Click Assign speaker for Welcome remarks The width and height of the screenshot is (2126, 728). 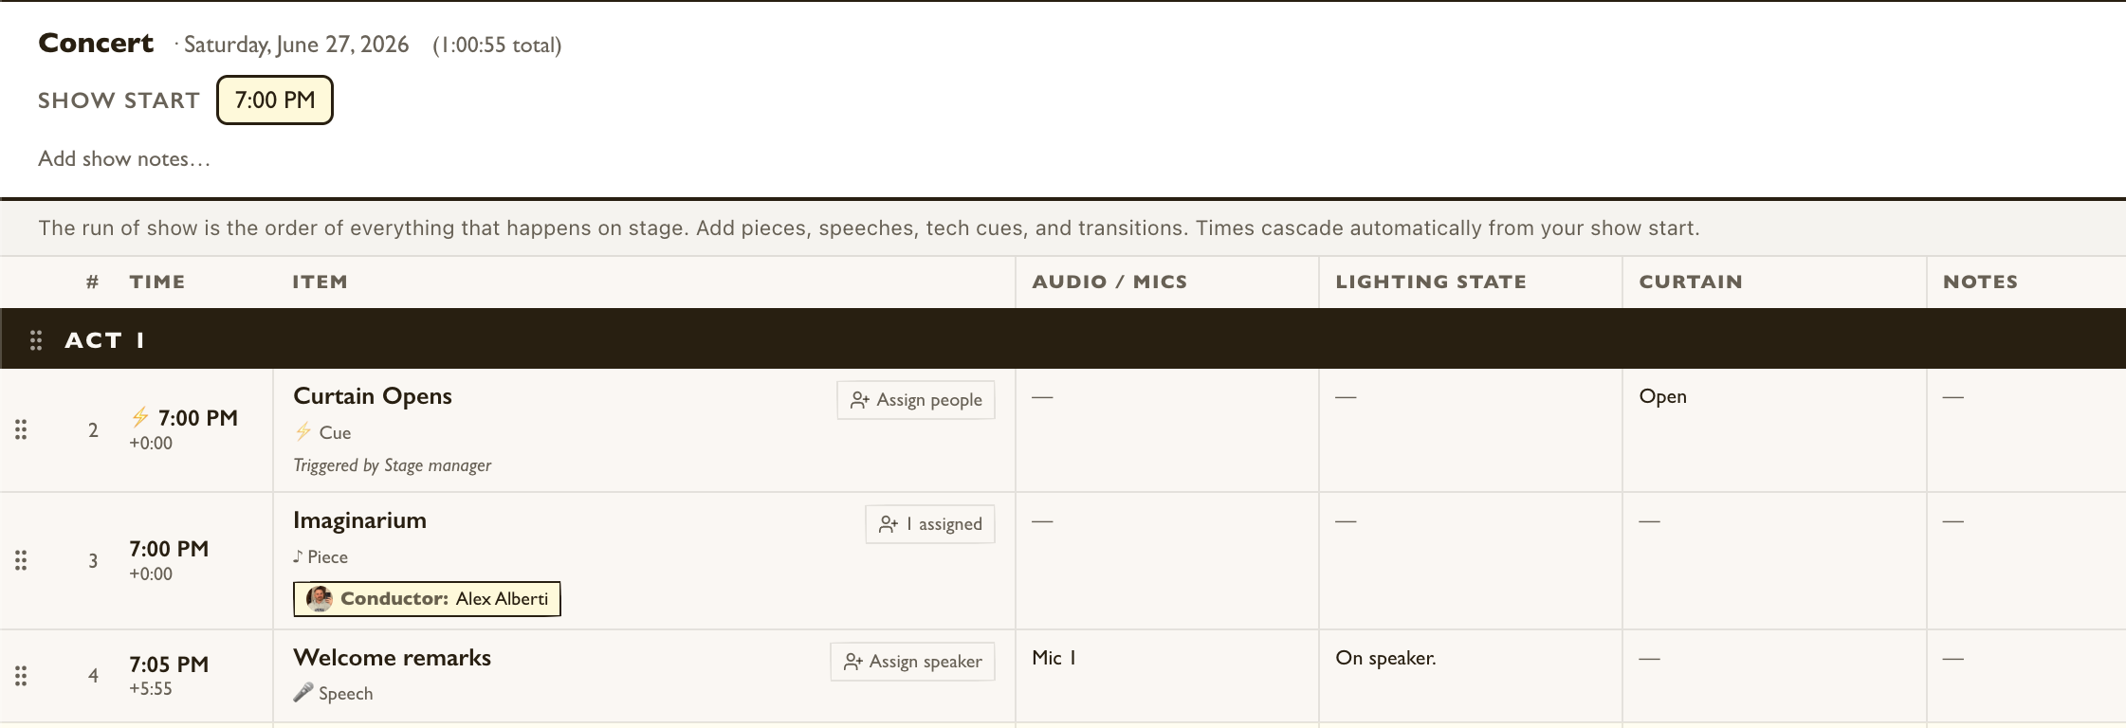click(x=912, y=662)
